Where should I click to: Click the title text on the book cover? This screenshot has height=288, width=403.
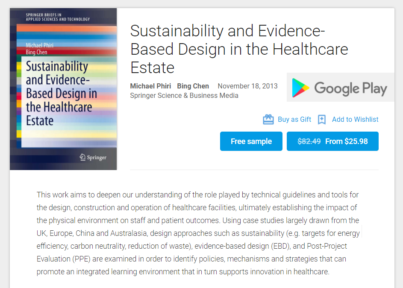click(61, 94)
